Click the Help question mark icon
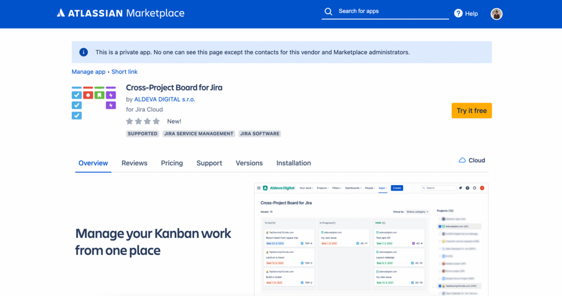This screenshot has width=562, height=296. tap(458, 13)
